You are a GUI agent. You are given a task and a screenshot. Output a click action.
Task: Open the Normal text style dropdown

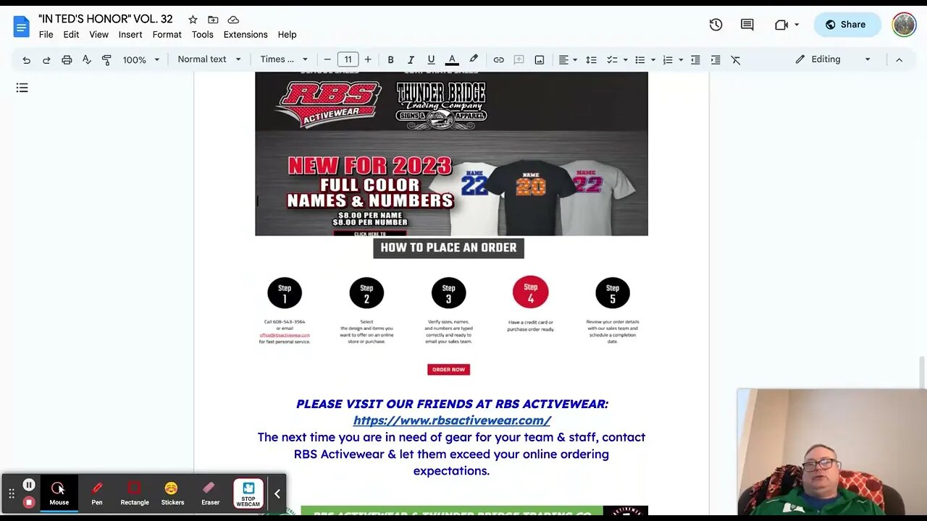click(209, 59)
